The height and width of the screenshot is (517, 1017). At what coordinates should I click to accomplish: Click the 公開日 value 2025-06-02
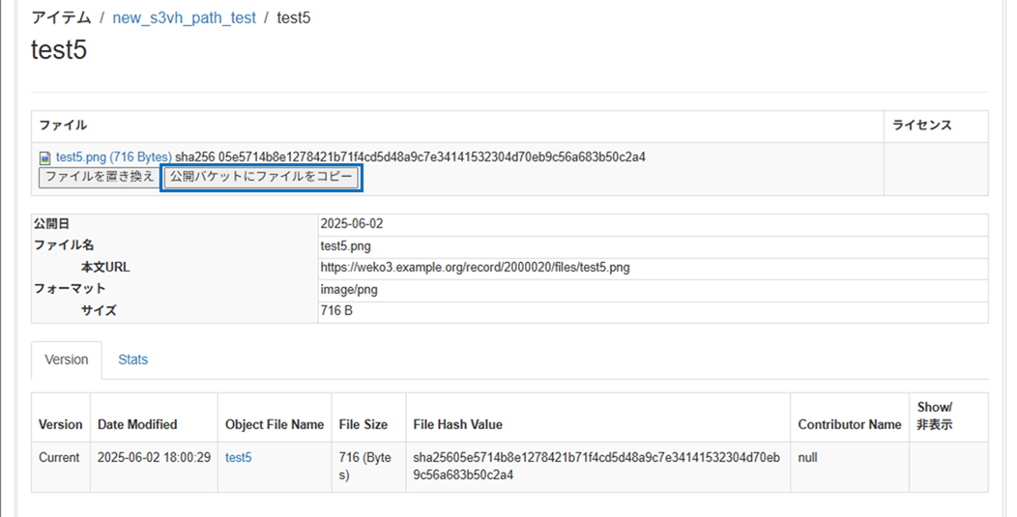pos(352,224)
